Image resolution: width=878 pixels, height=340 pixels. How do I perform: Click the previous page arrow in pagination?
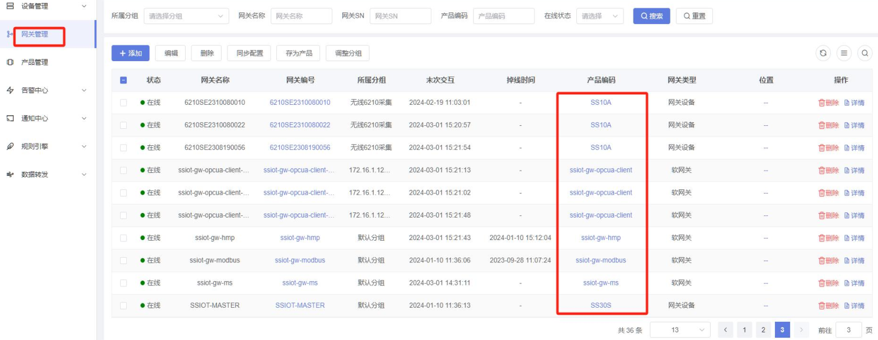[x=725, y=330]
